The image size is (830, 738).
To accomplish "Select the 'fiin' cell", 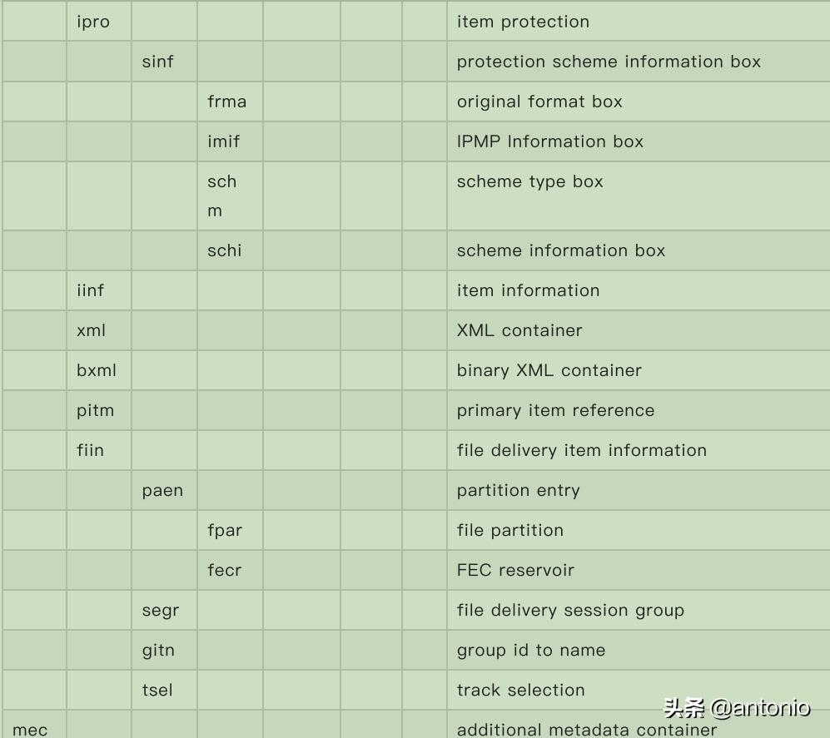I will [90, 450].
